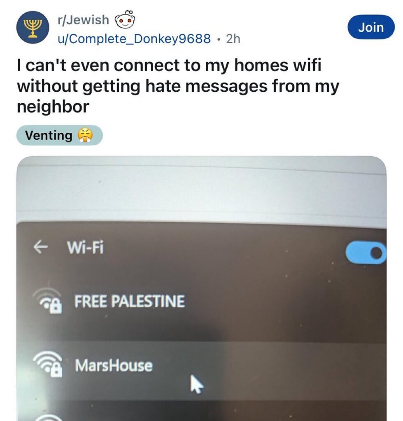Click the mouse pointer arrow in photo
The height and width of the screenshot is (421, 403).
pos(197,384)
